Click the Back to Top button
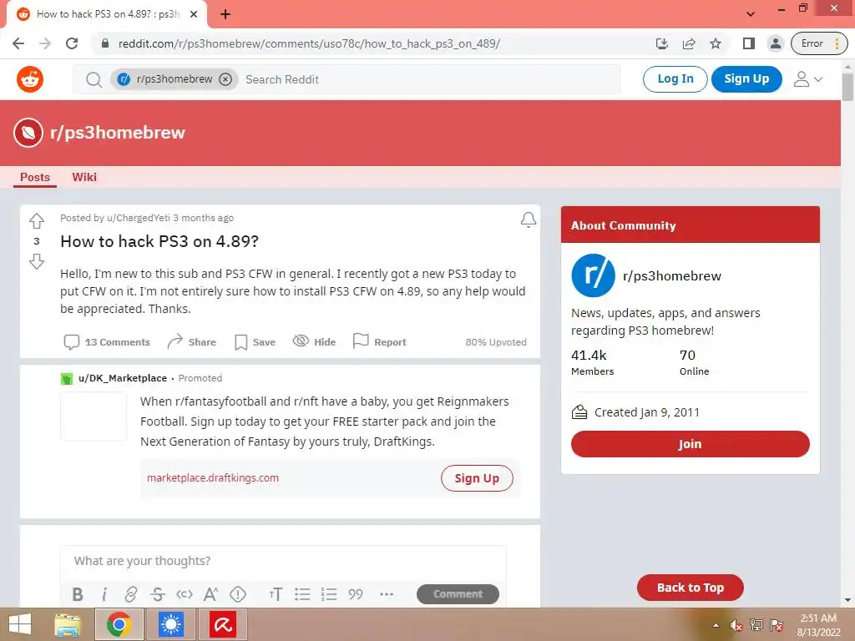The height and width of the screenshot is (641, 855). 690,588
